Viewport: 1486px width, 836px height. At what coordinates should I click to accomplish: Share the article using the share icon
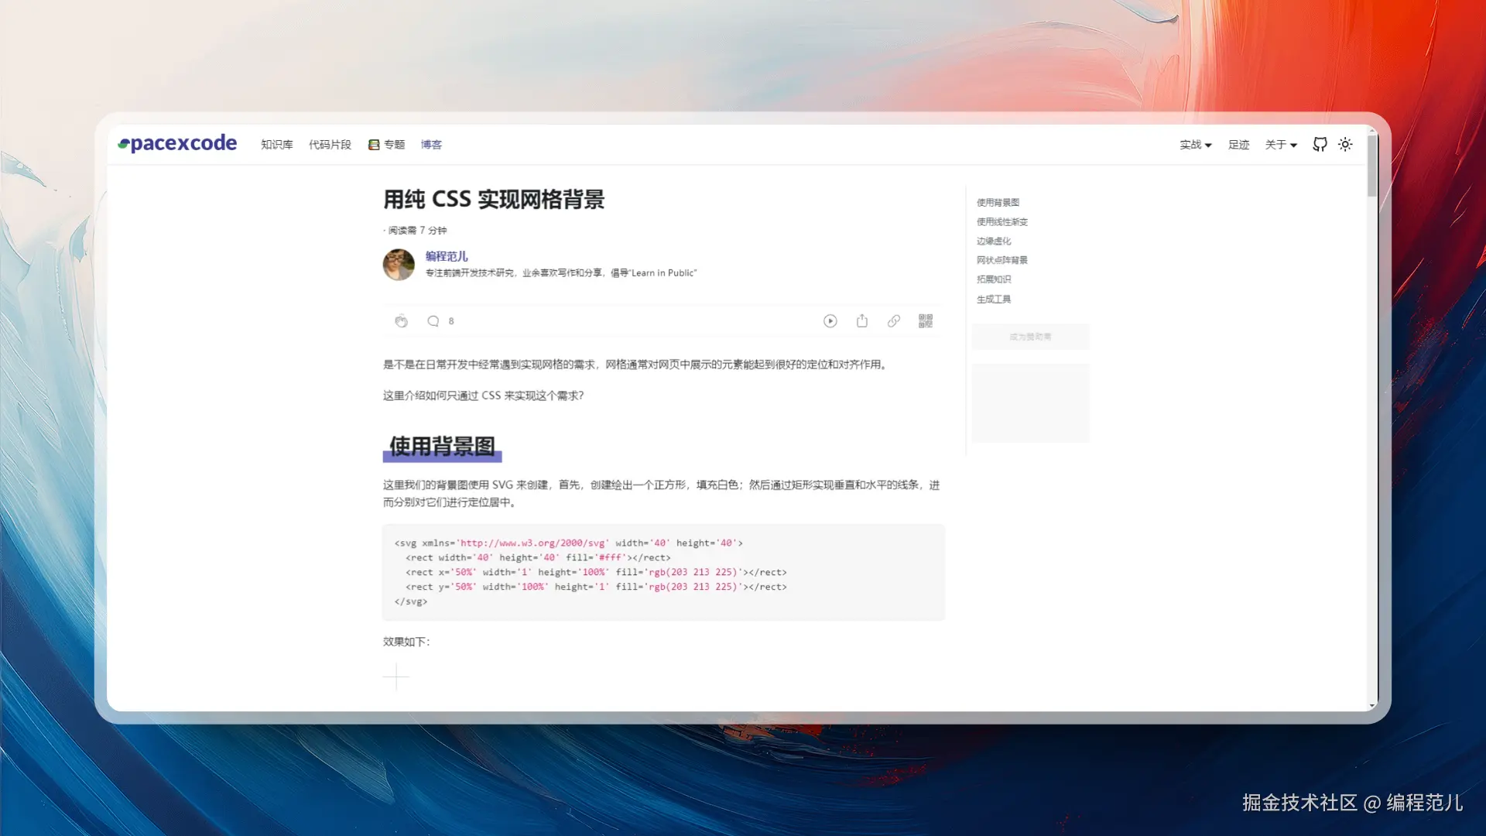pyautogui.click(x=862, y=320)
